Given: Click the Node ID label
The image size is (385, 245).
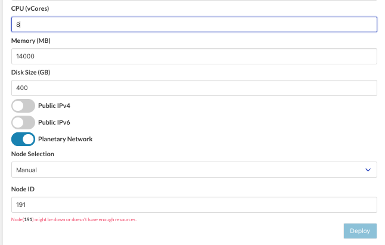Looking at the screenshot, I should click(23, 190).
